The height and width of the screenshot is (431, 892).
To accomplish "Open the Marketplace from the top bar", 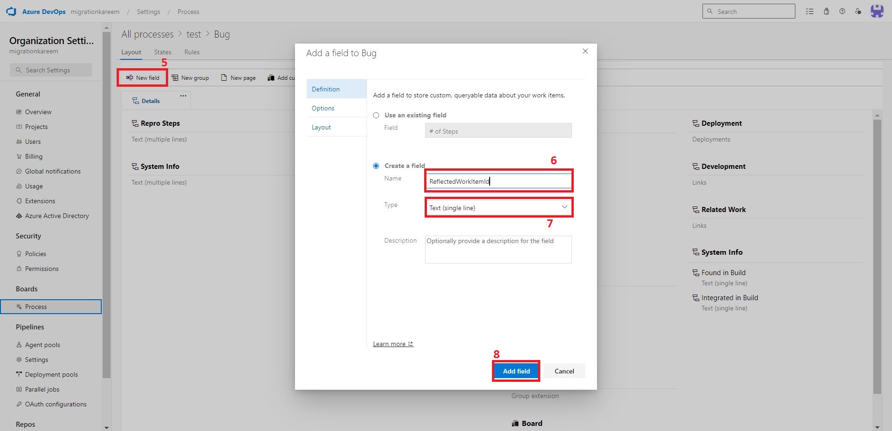I will (x=826, y=11).
